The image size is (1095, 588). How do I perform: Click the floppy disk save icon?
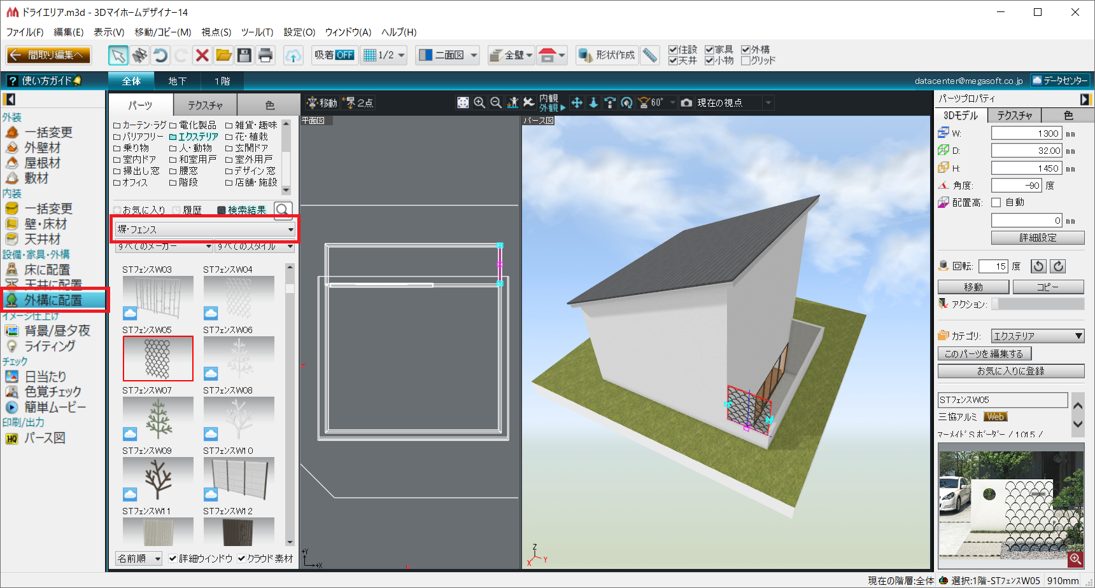[x=244, y=55]
